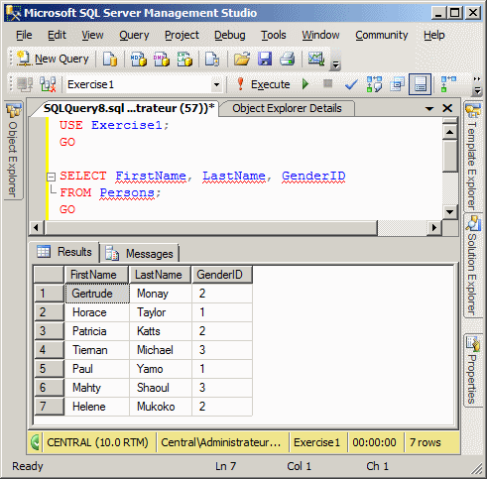487x479 pixels.
Task: Click the Parse checkmark icon
Action: coord(351,84)
